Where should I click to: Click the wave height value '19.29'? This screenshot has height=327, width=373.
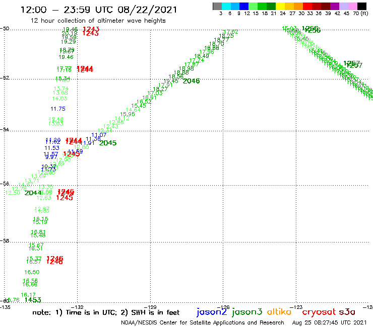pyautogui.click(x=68, y=42)
